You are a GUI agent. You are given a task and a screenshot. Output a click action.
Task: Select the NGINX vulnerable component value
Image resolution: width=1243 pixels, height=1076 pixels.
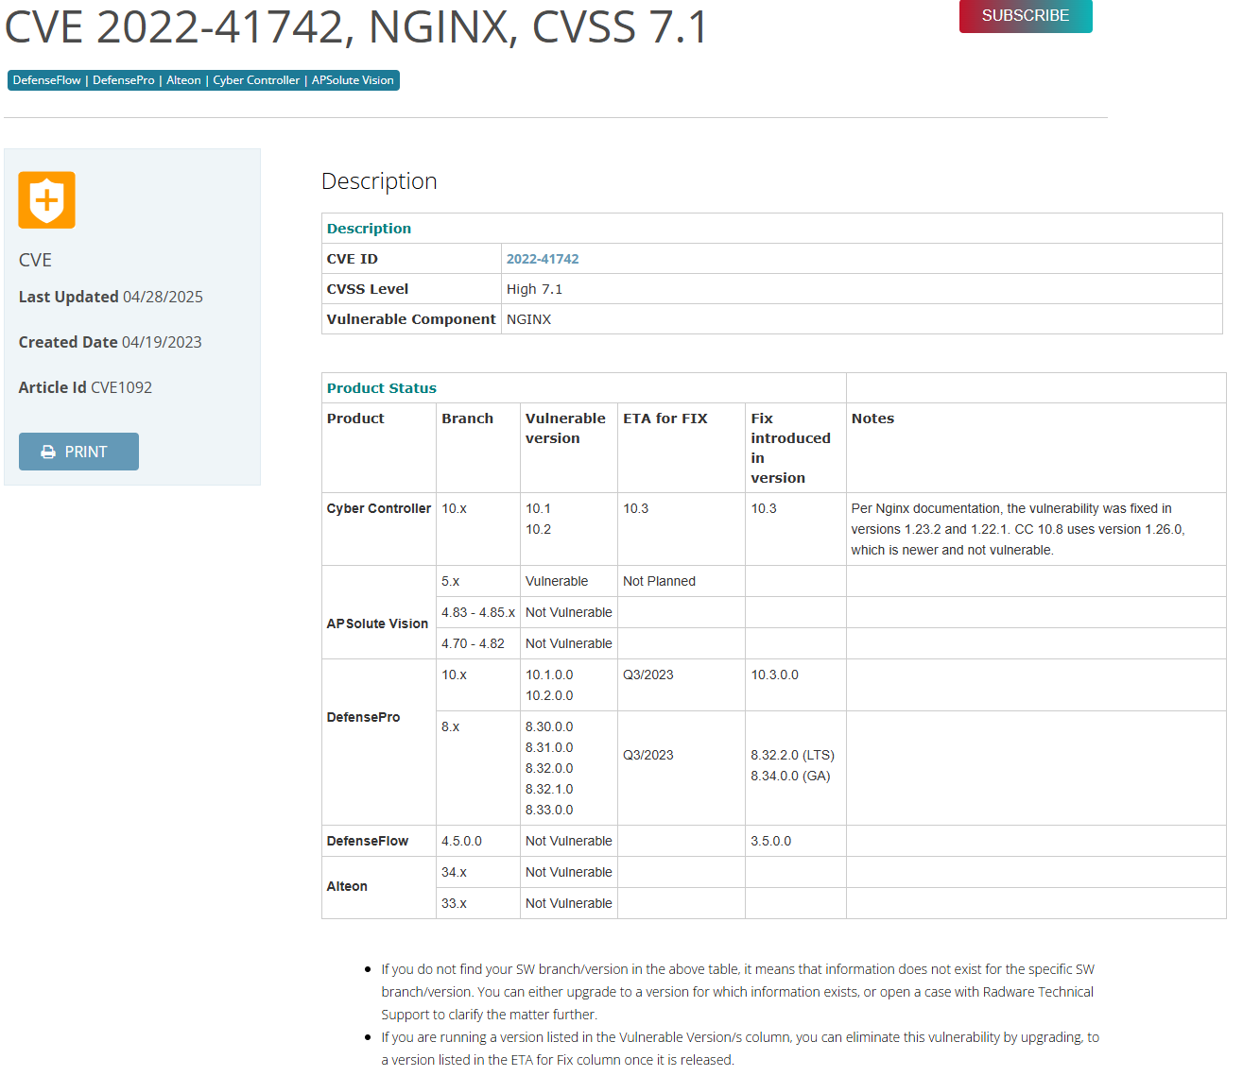tap(528, 319)
